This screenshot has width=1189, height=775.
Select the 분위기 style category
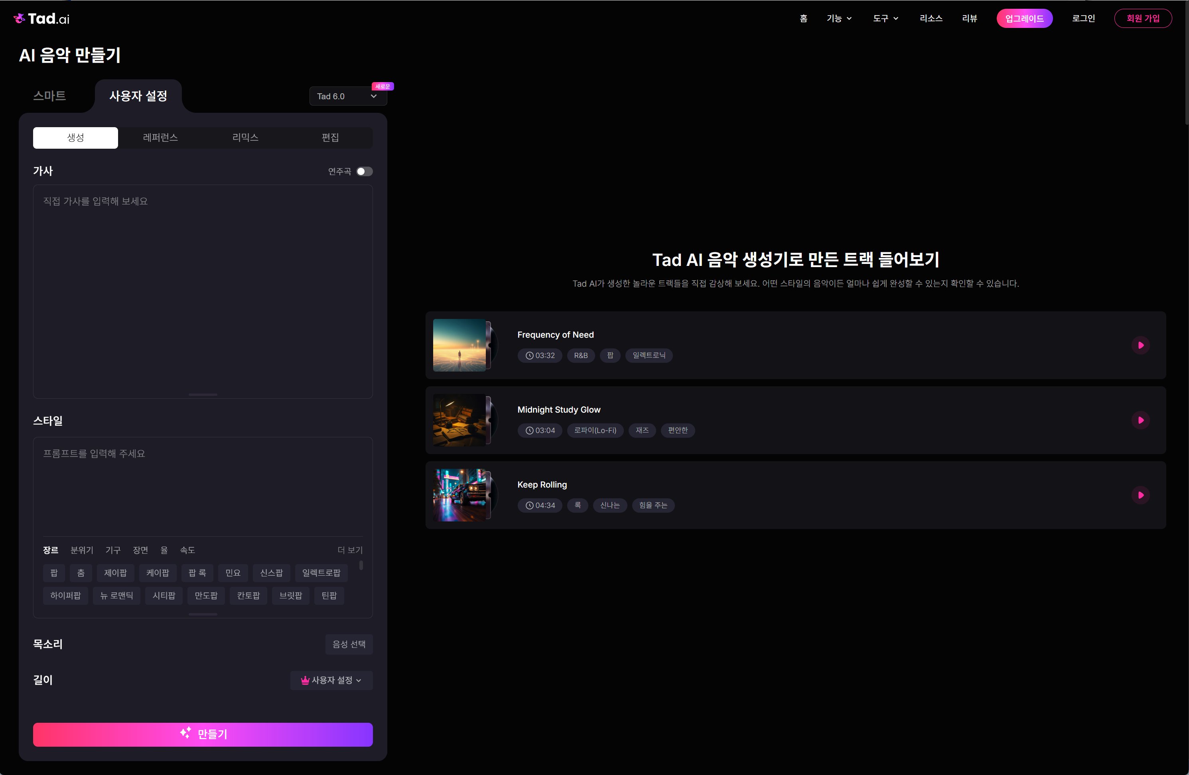coord(82,550)
